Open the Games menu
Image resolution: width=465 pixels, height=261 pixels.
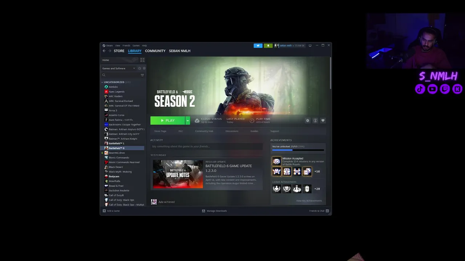click(136, 46)
